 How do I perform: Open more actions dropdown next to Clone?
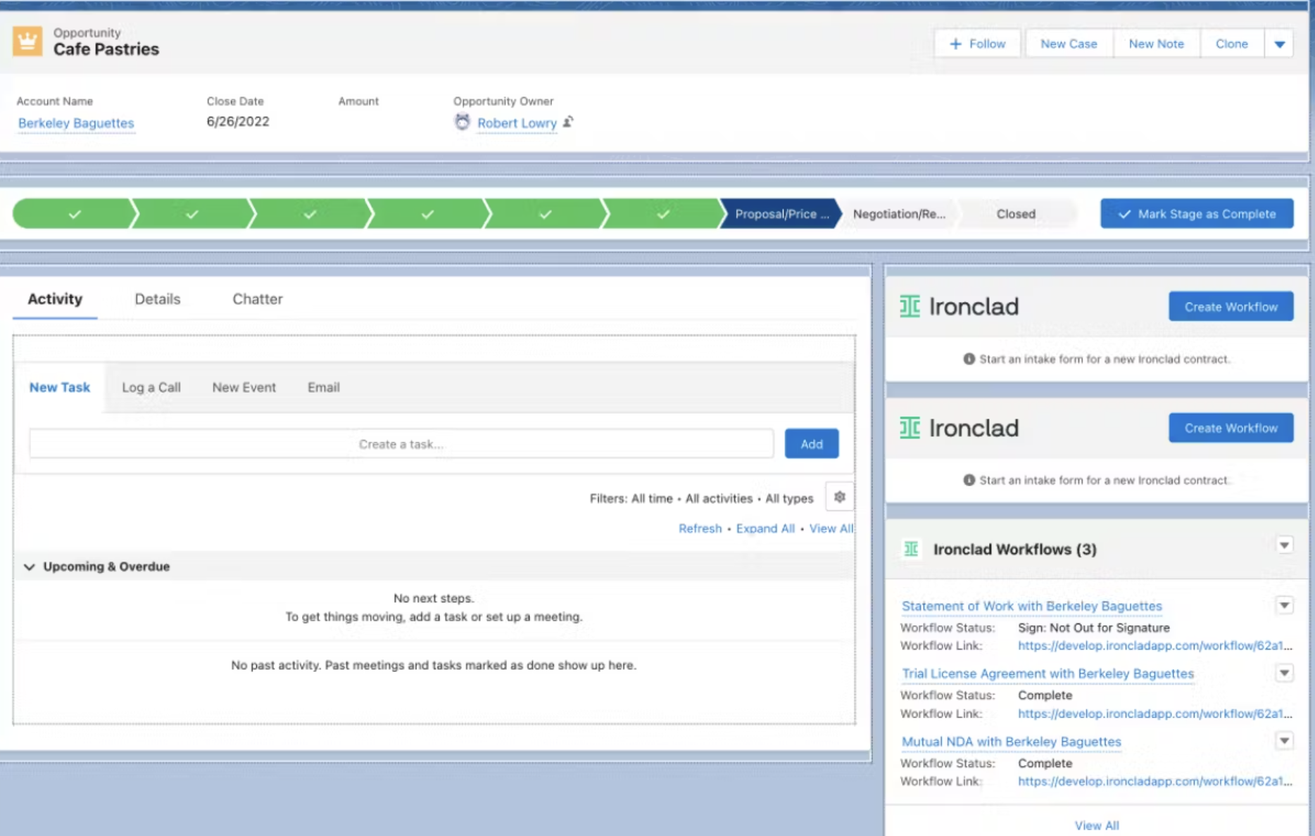(1279, 44)
